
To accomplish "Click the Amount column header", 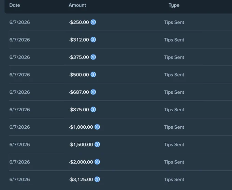I will [77, 5].
